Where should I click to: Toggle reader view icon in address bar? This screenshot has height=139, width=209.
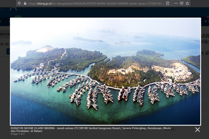pos(167,3)
